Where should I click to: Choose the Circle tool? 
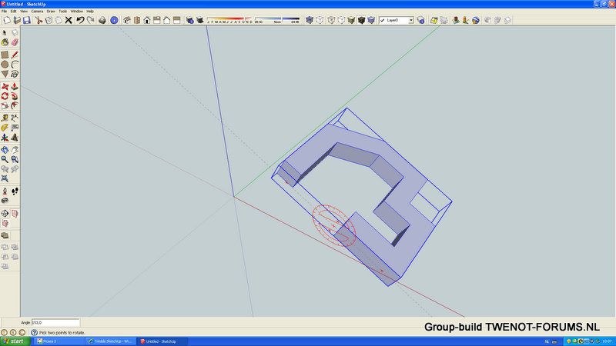(x=5, y=65)
